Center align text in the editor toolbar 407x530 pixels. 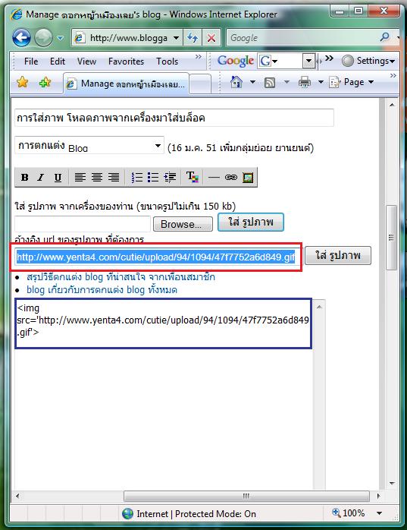click(x=97, y=177)
